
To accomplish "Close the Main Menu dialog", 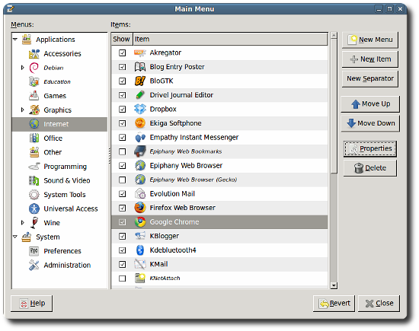I will 379,304.
